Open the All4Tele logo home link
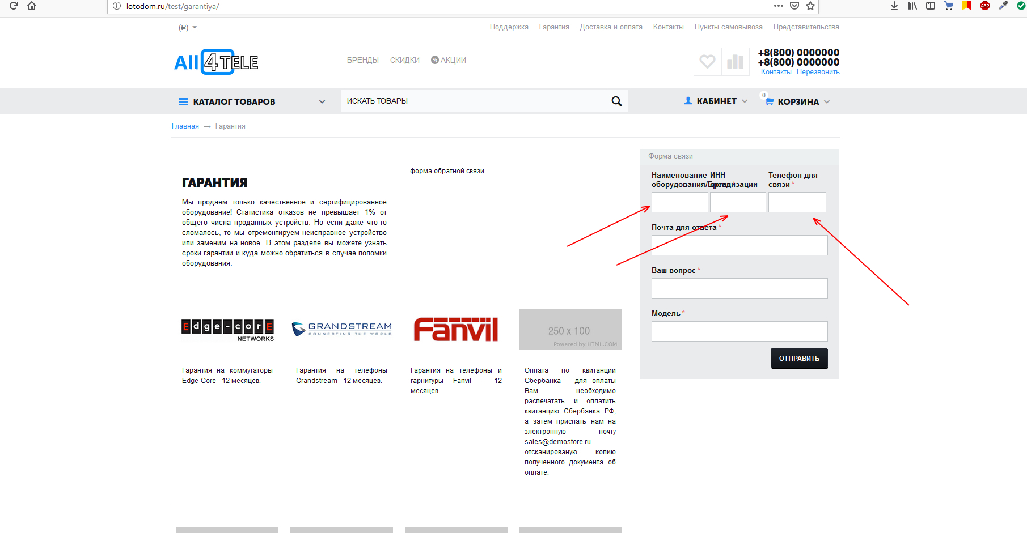Image resolution: width=1027 pixels, height=533 pixels. point(216,62)
